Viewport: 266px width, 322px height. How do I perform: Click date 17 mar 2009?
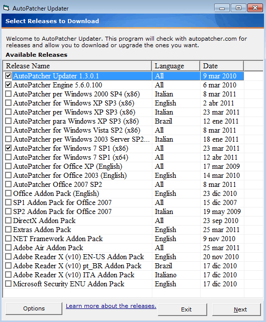point(221,166)
